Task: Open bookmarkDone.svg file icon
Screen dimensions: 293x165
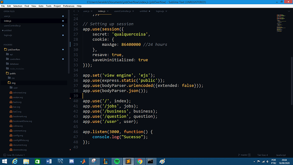Action: pos(11,121)
